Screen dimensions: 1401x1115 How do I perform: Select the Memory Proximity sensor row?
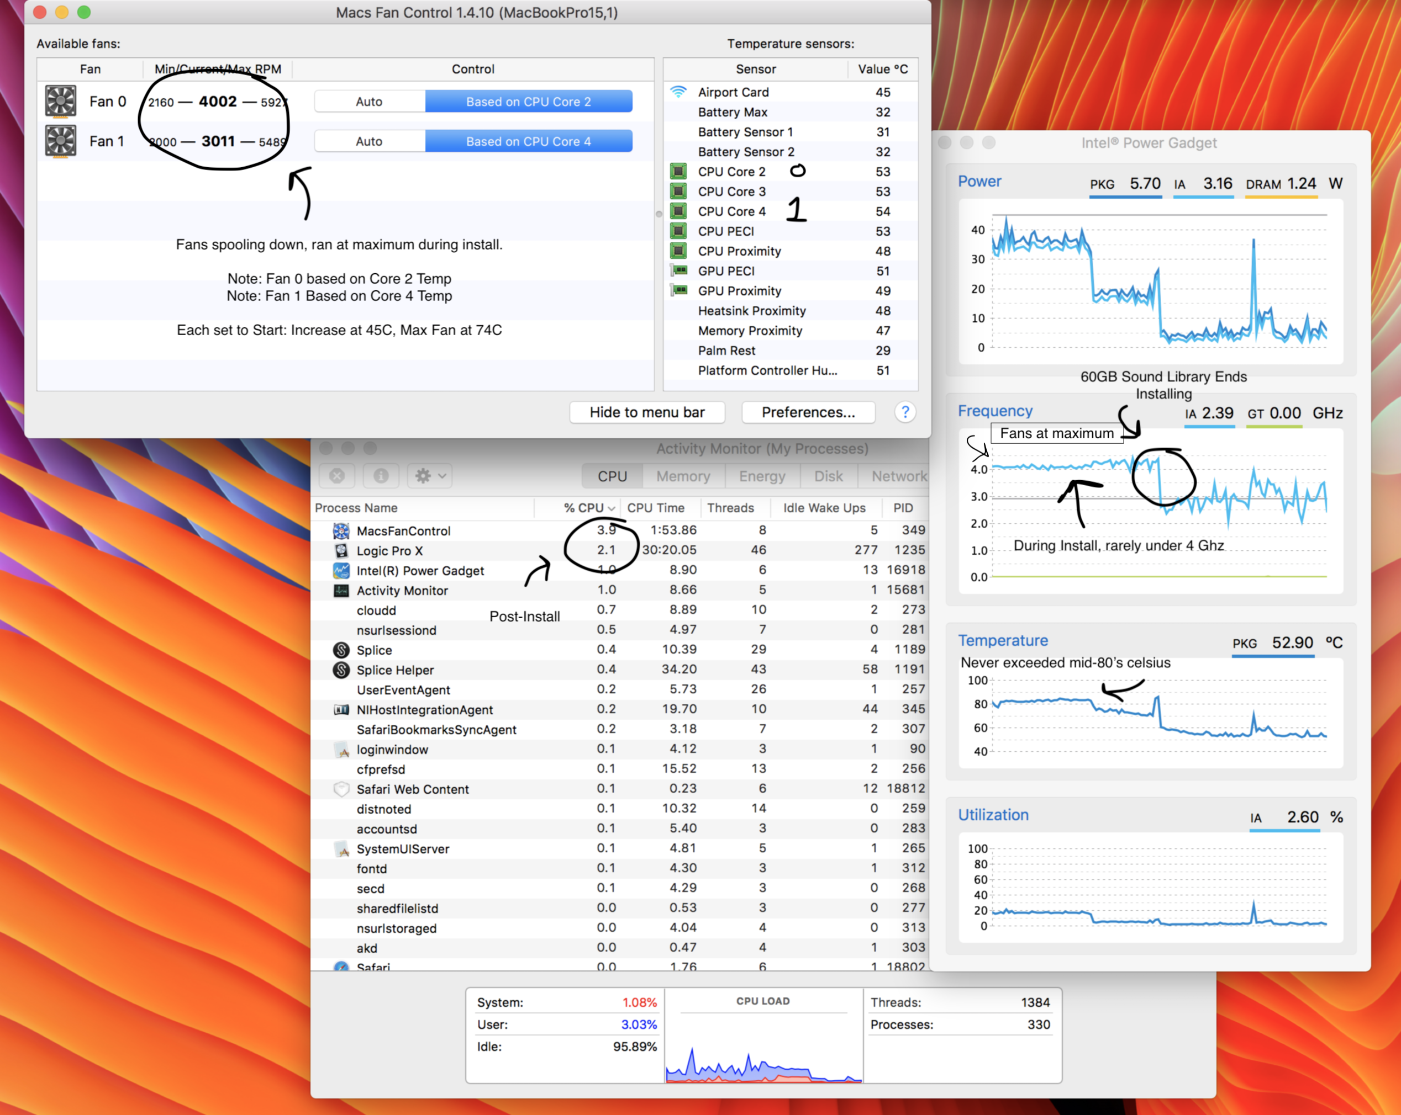[x=791, y=331]
